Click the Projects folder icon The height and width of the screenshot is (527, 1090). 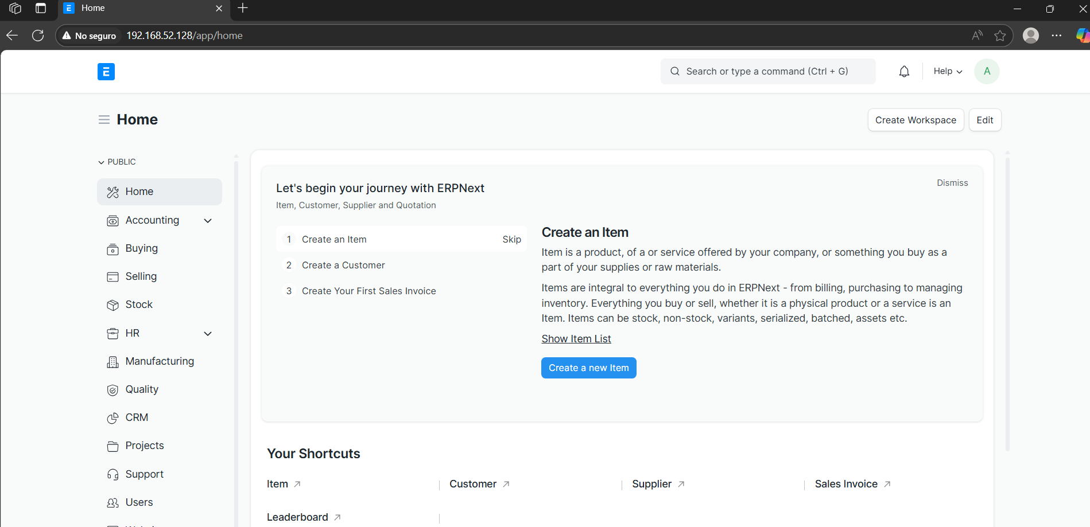(113, 446)
